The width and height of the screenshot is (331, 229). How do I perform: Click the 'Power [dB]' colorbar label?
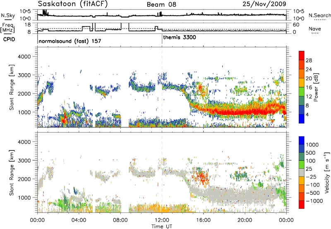(316, 87)
